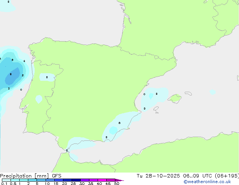Click the purple arrow swatch beyond 50

(119, 180)
